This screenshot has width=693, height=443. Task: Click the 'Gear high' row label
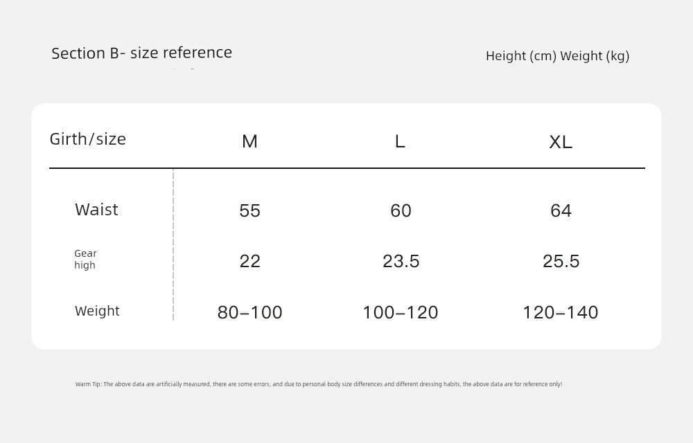point(85,260)
